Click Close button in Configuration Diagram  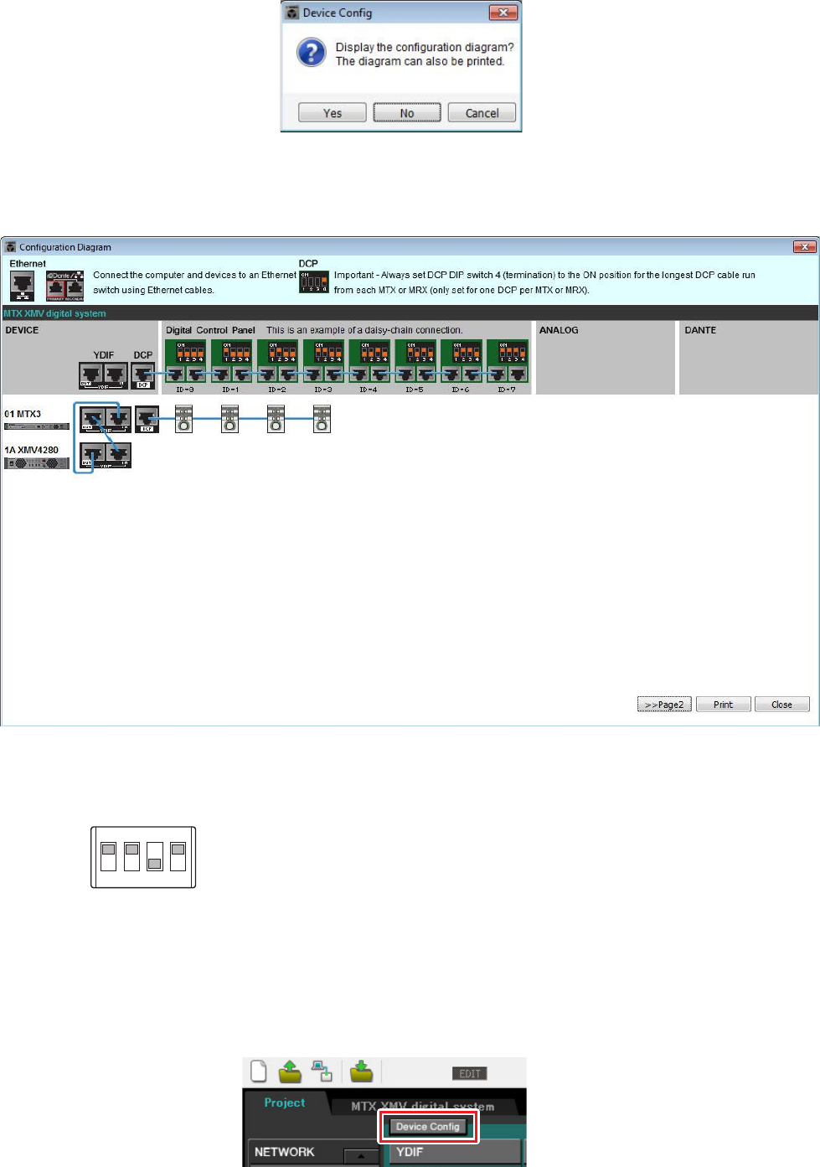coord(781,705)
